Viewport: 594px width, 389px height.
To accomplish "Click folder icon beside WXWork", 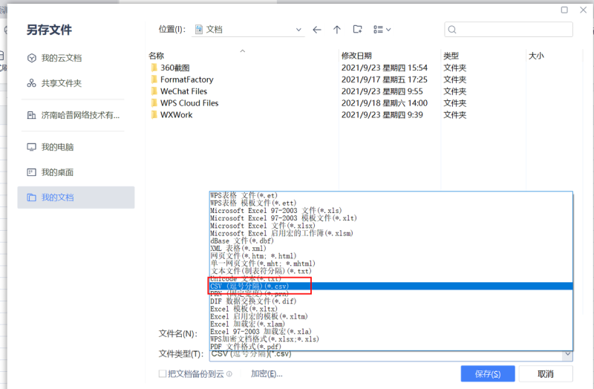I will pos(154,115).
